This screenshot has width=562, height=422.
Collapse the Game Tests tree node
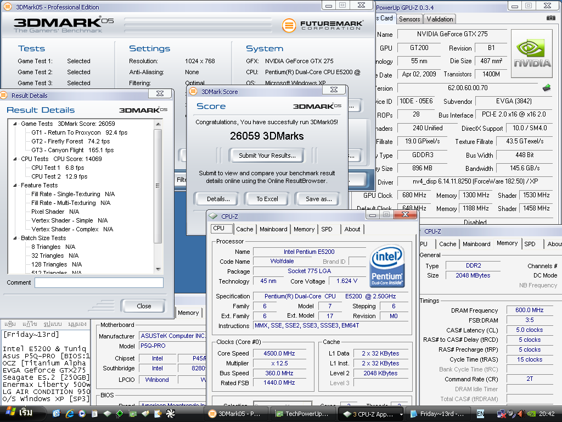pos(15,124)
